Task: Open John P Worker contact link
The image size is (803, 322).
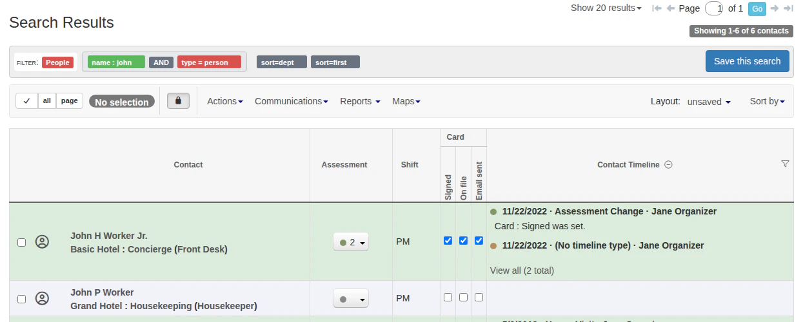Action: pyautogui.click(x=102, y=292)
